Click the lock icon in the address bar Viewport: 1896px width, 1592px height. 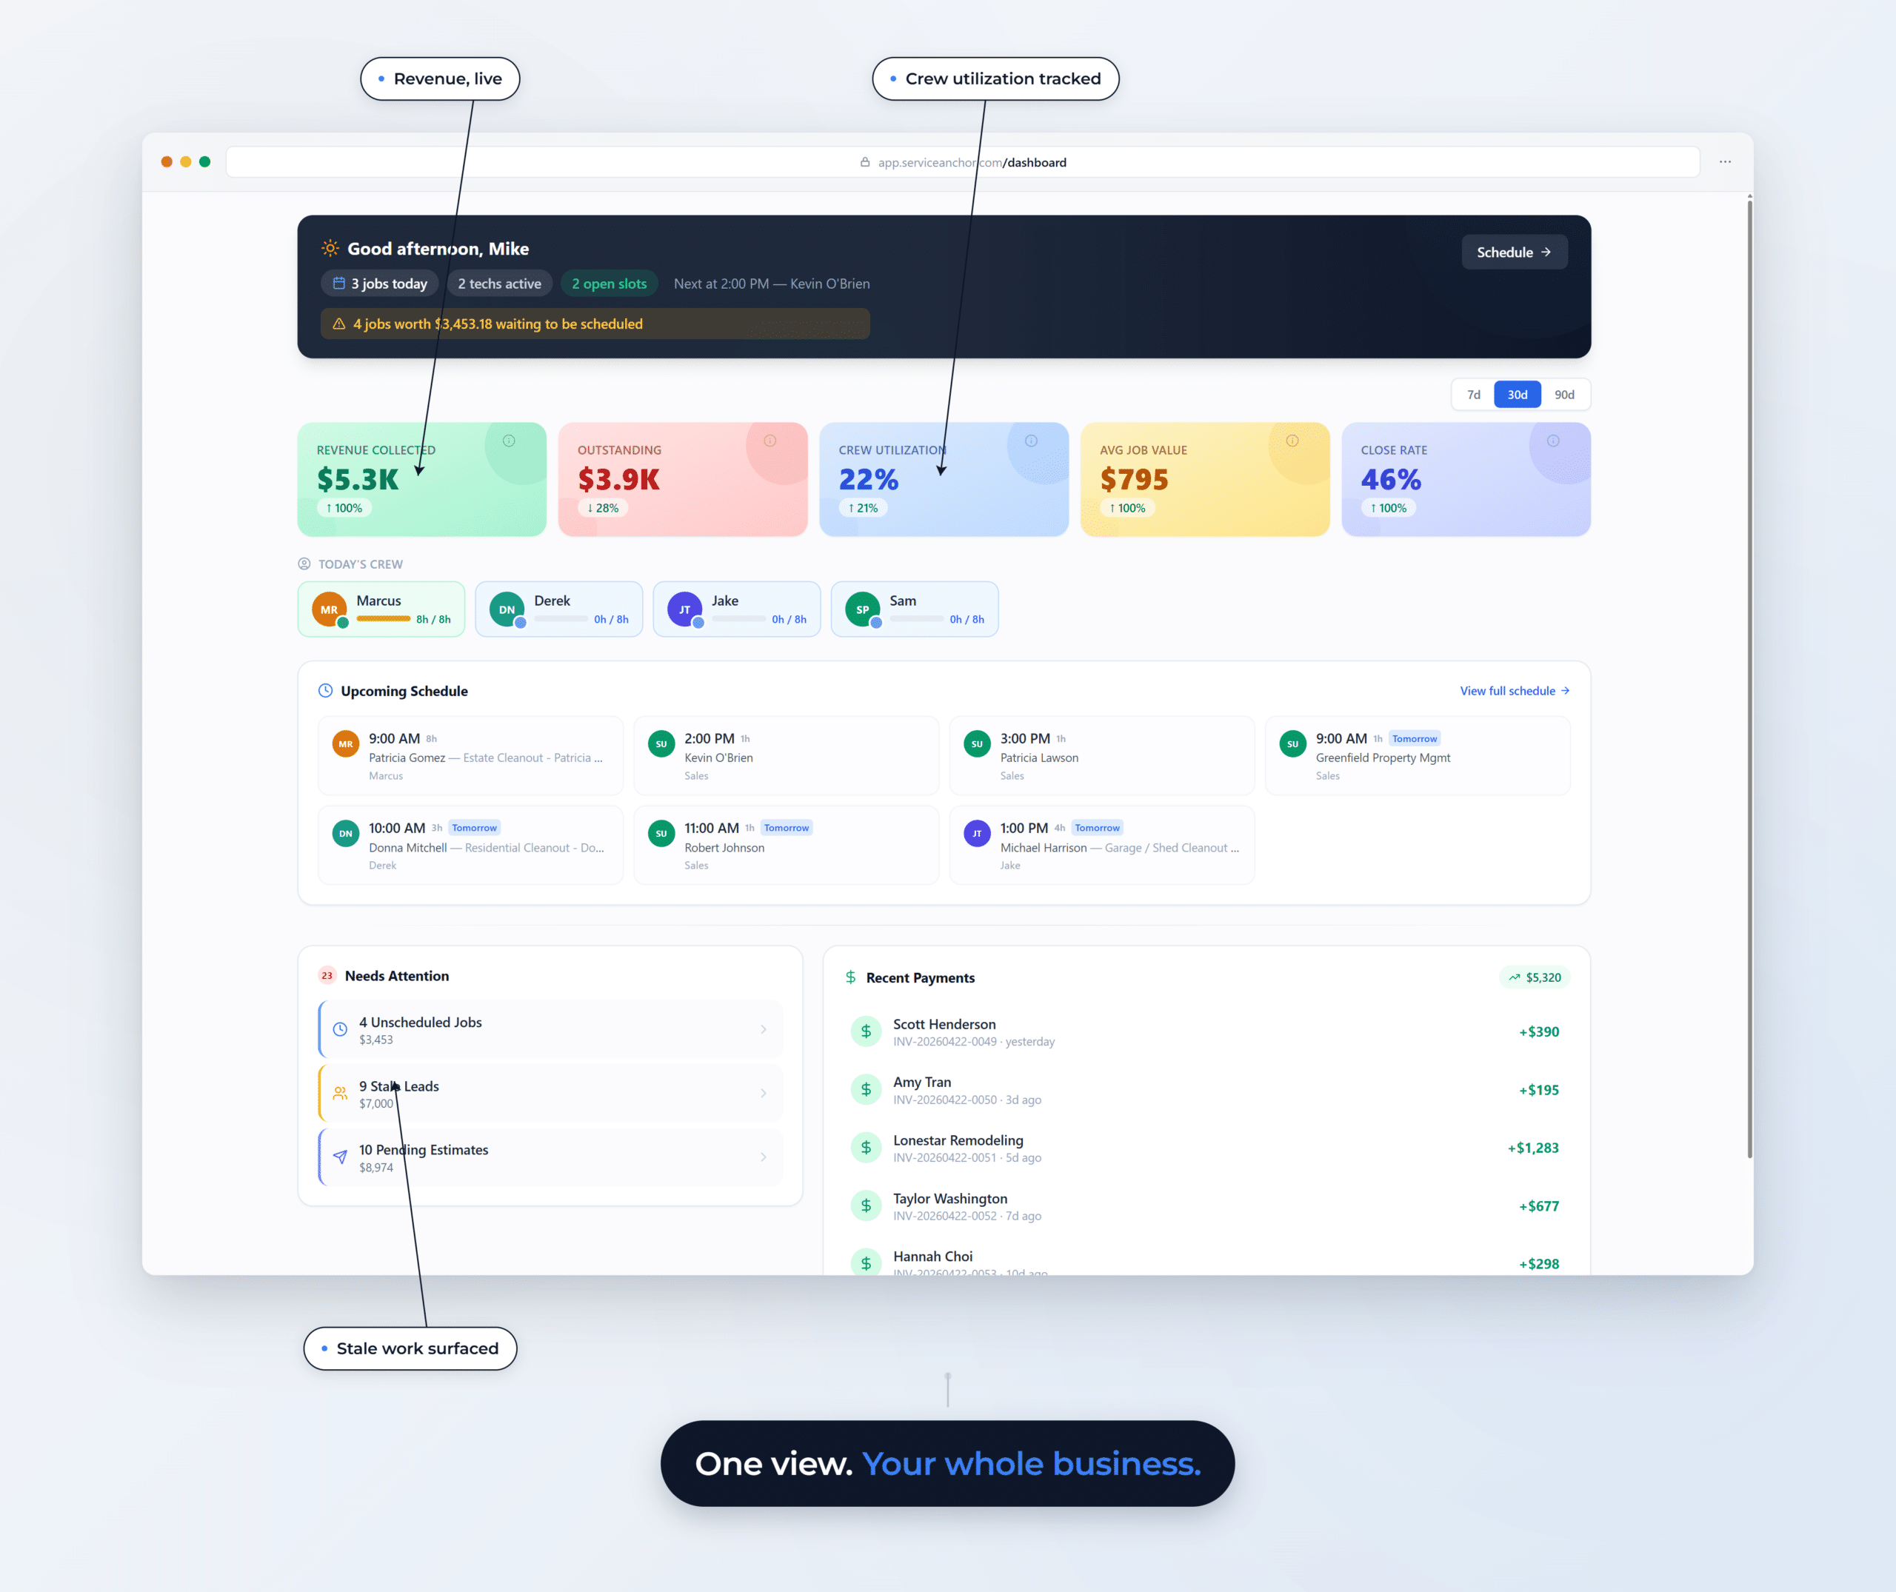tap(865, 161)
